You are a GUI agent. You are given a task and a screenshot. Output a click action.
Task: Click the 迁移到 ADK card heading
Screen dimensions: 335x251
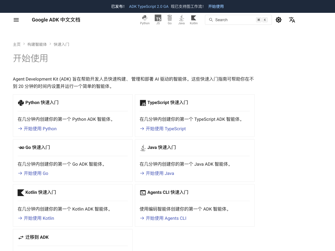point(37,237)
